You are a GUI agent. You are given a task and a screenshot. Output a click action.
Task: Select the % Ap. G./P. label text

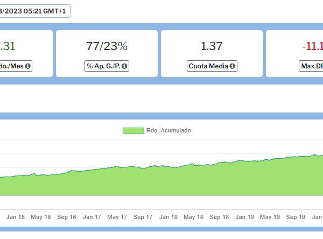[x=104, y=66]
